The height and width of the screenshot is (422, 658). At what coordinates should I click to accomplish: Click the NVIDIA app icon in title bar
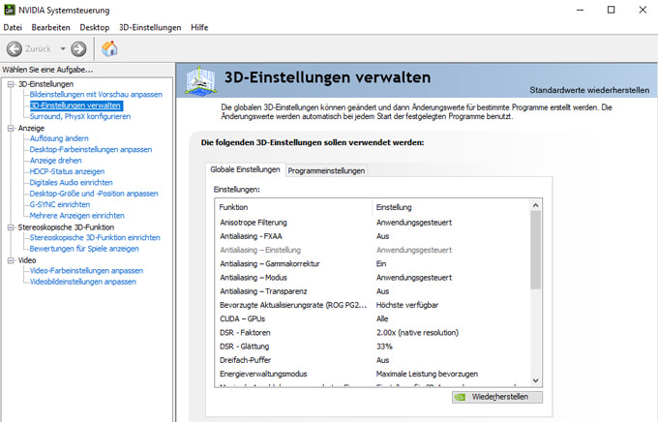10,10
